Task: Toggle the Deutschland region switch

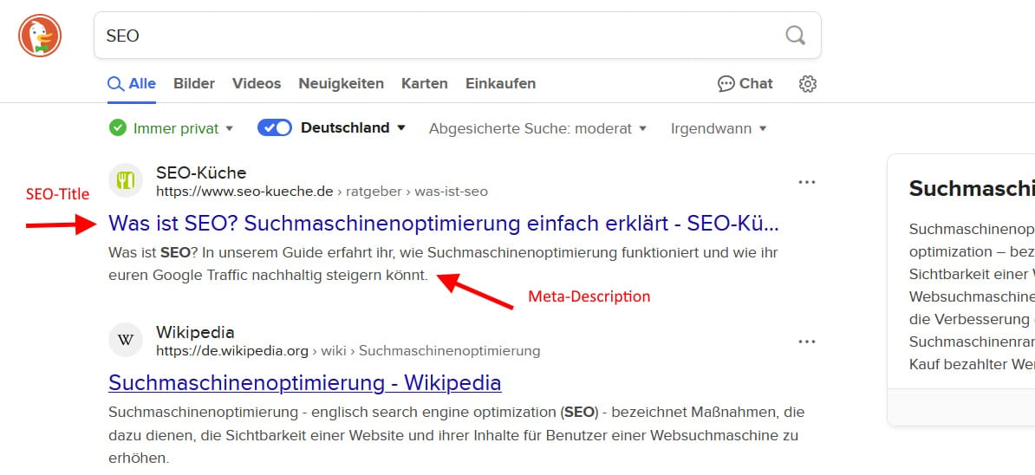Action: click(x=275, y=128)
